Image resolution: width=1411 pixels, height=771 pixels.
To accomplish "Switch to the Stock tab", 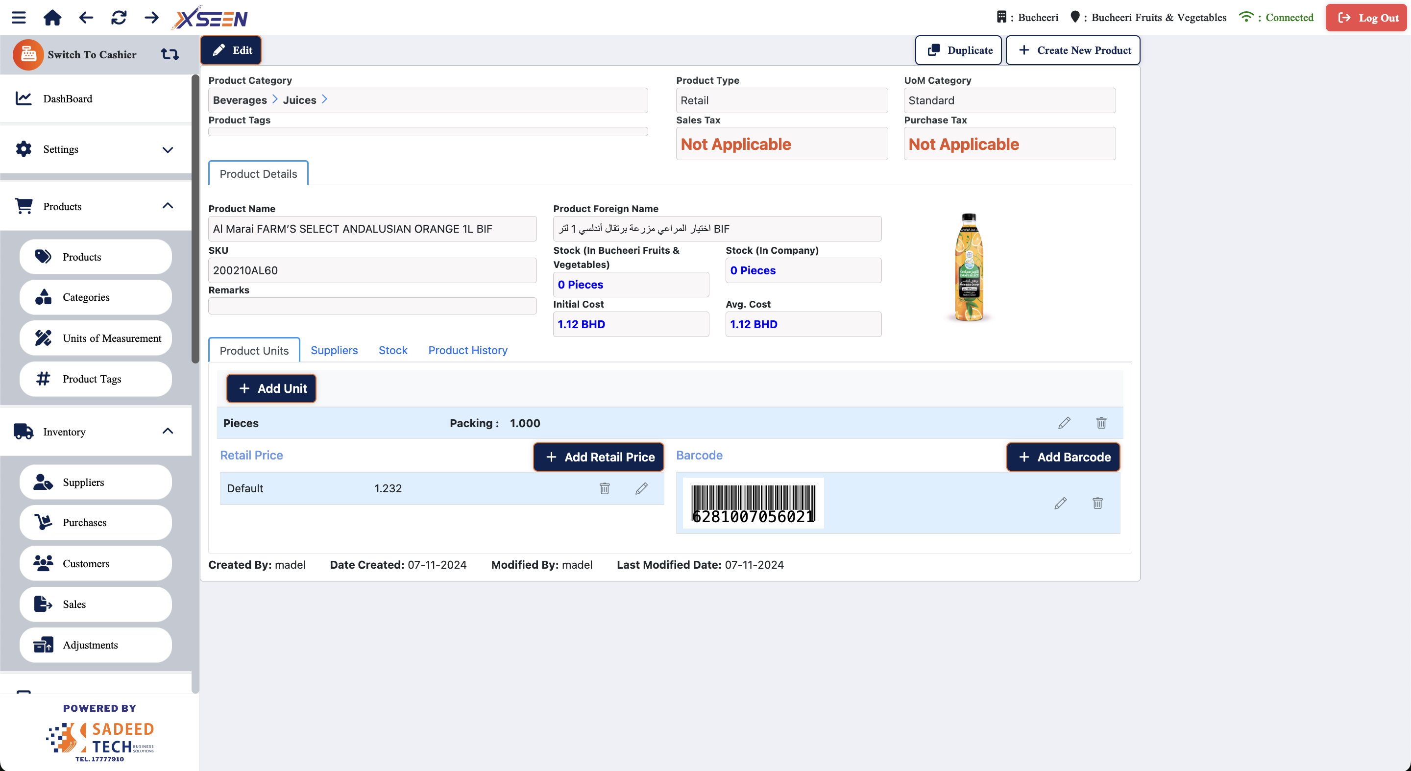I will click(x=393, y=350).
